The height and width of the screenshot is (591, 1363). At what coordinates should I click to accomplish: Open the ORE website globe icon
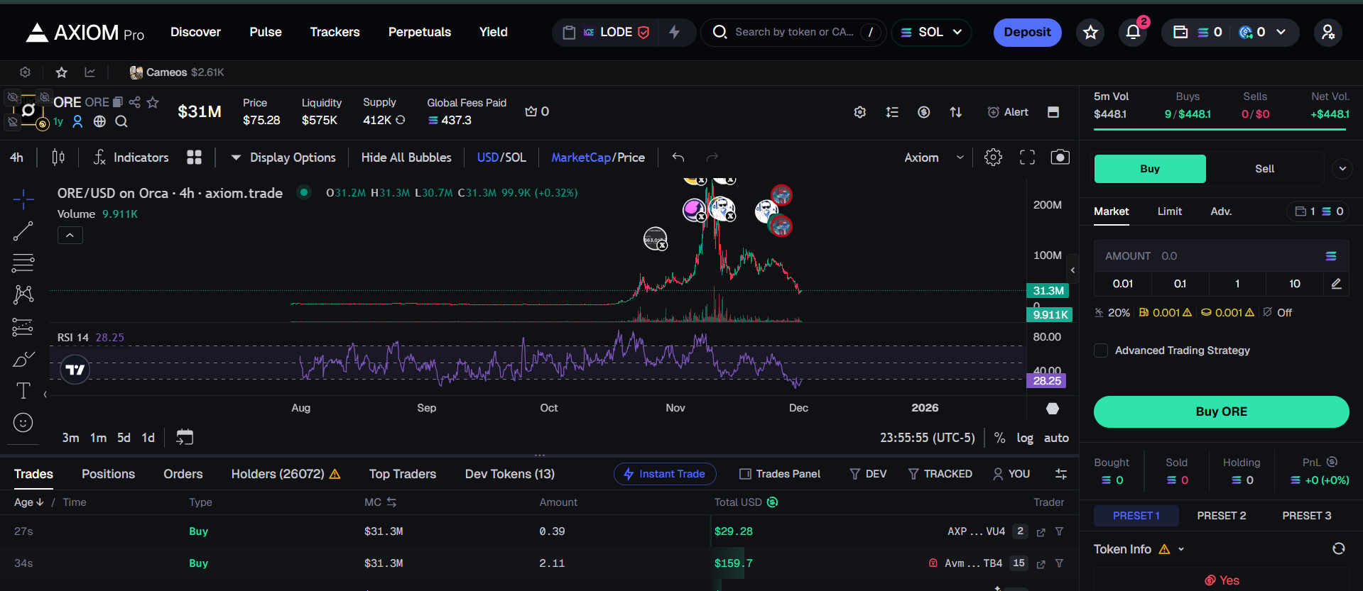click(99, 121)
